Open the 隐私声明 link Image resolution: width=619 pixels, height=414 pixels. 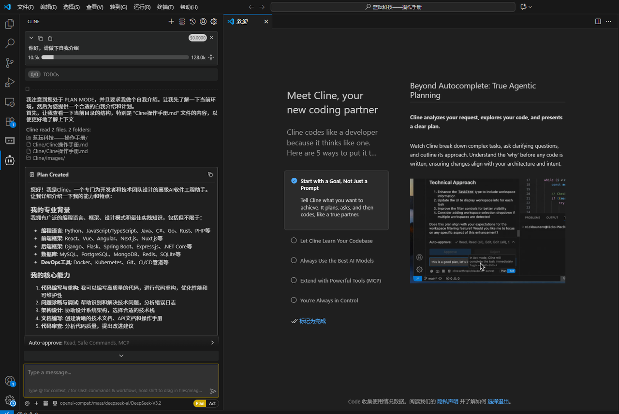(x=448, y=401)
